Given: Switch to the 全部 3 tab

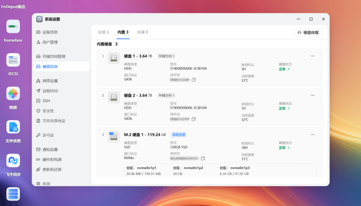Looking at the screenshot, I should coord(103,32).
